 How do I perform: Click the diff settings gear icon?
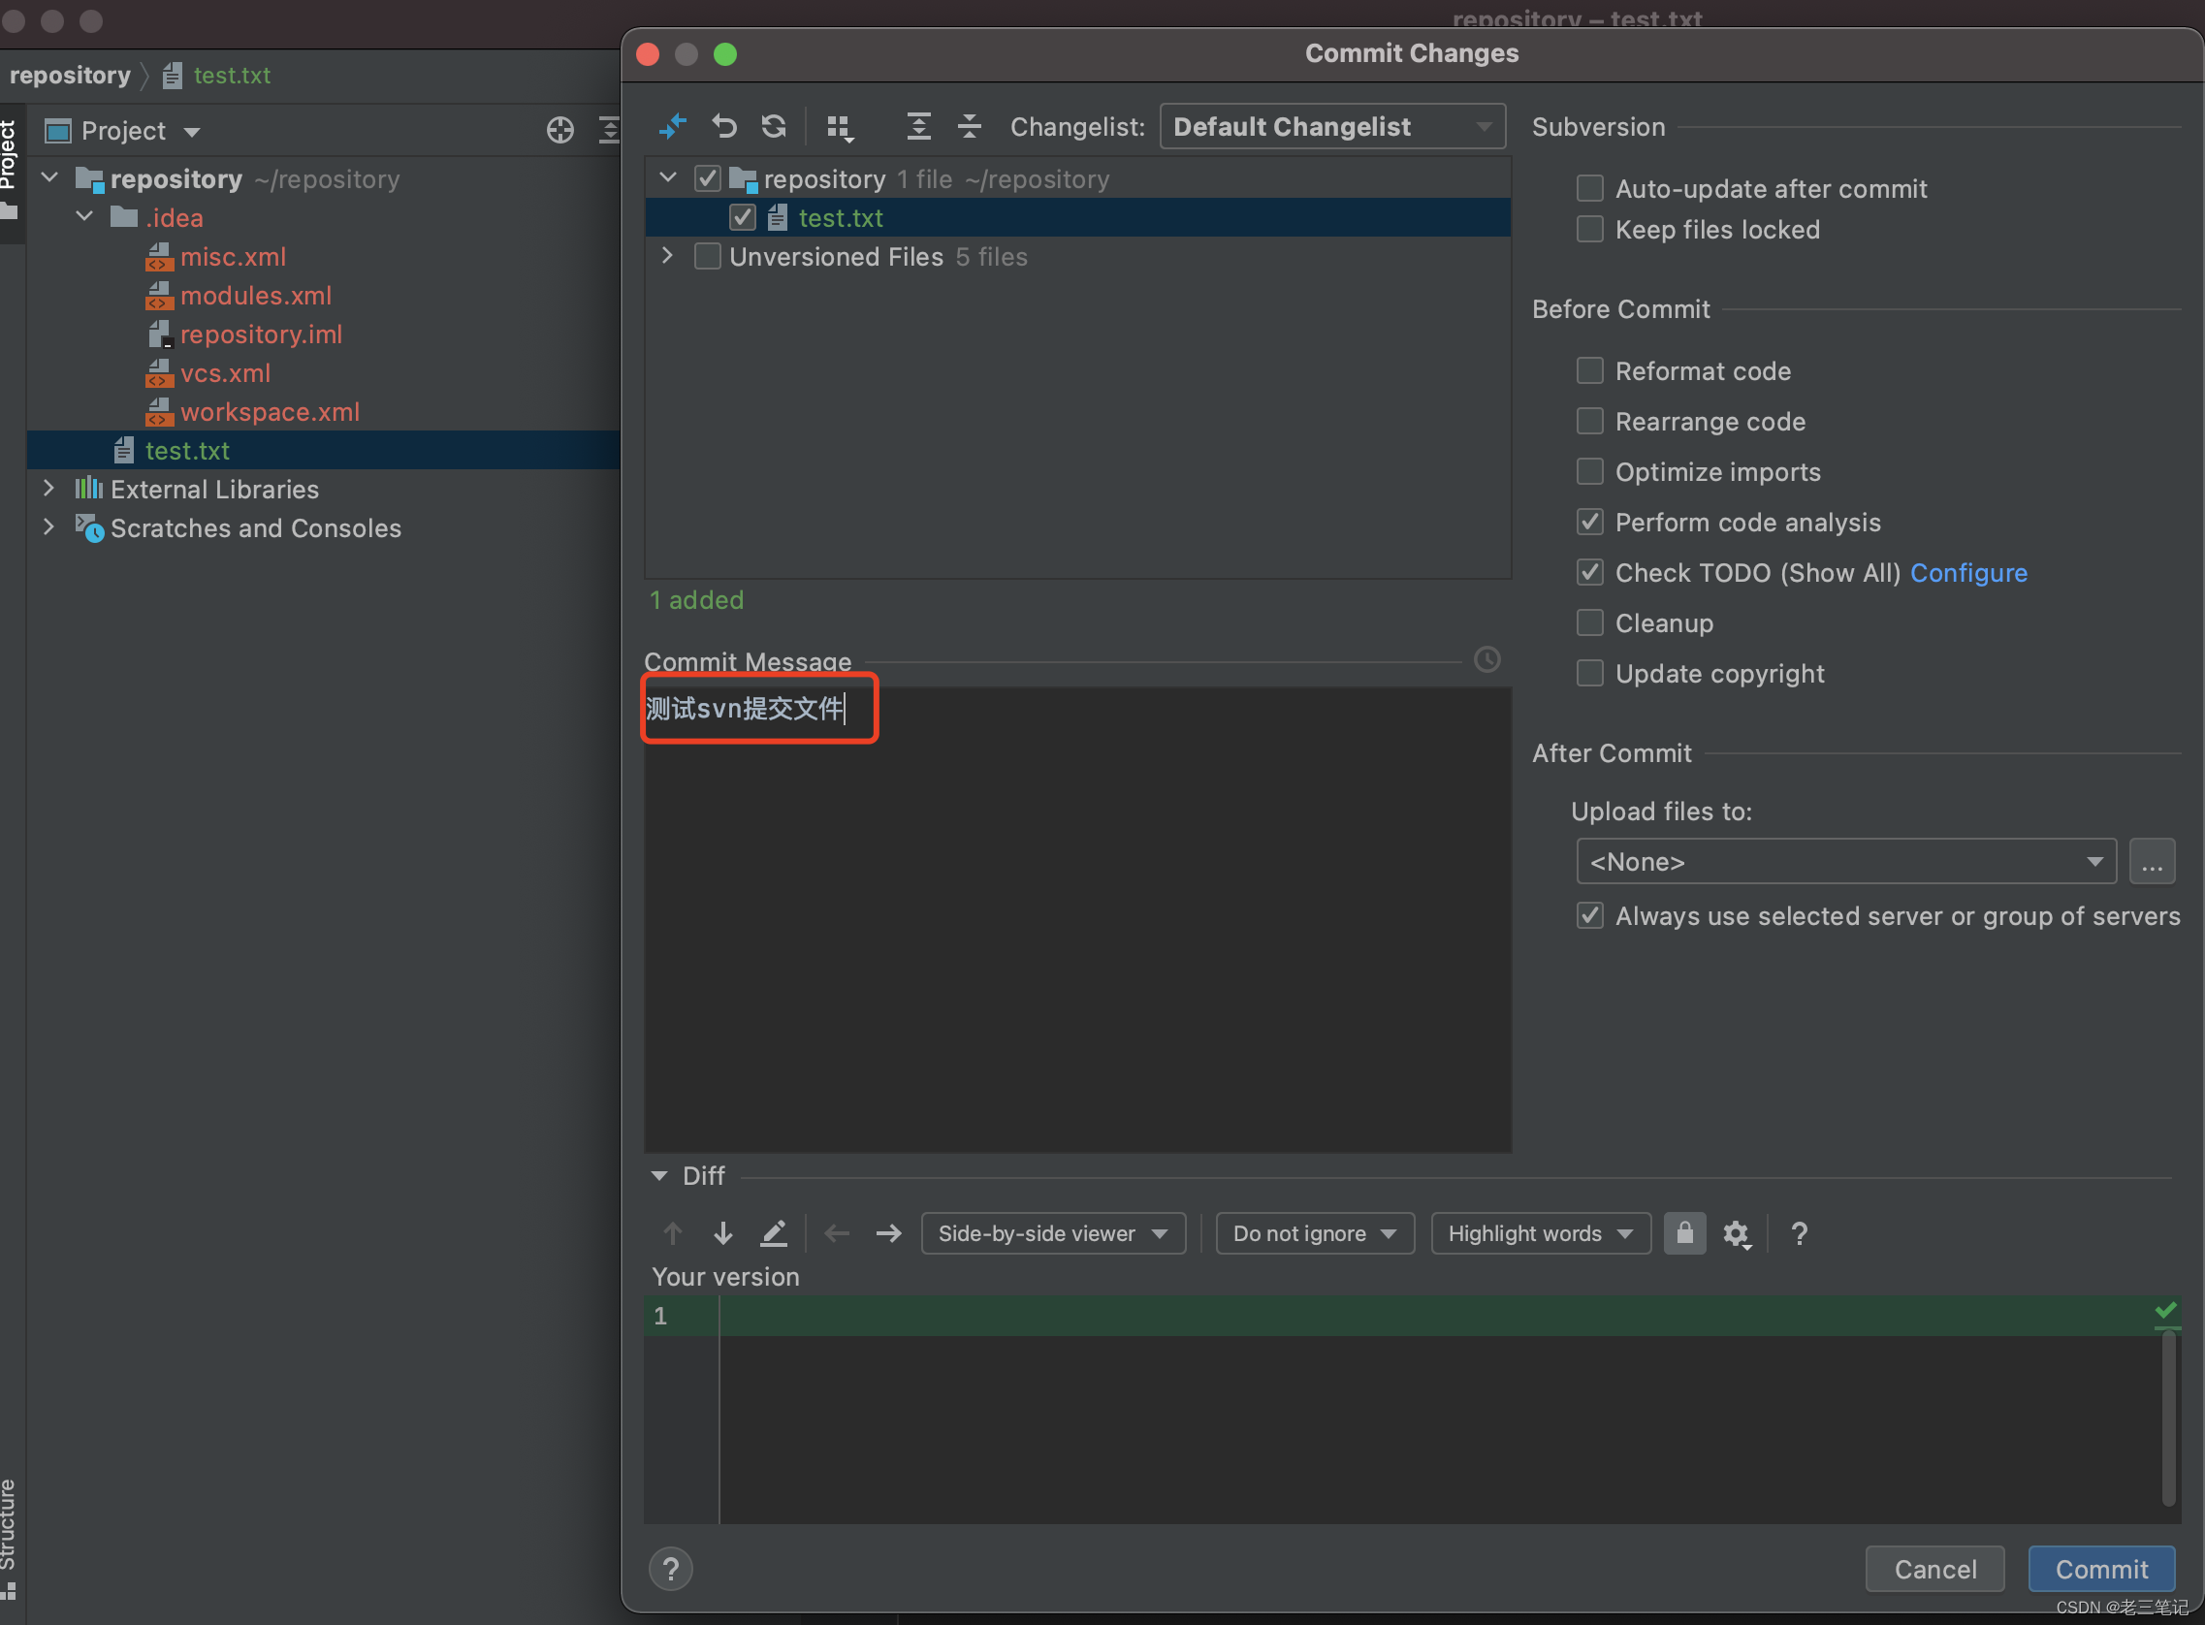point(1736,1233)
